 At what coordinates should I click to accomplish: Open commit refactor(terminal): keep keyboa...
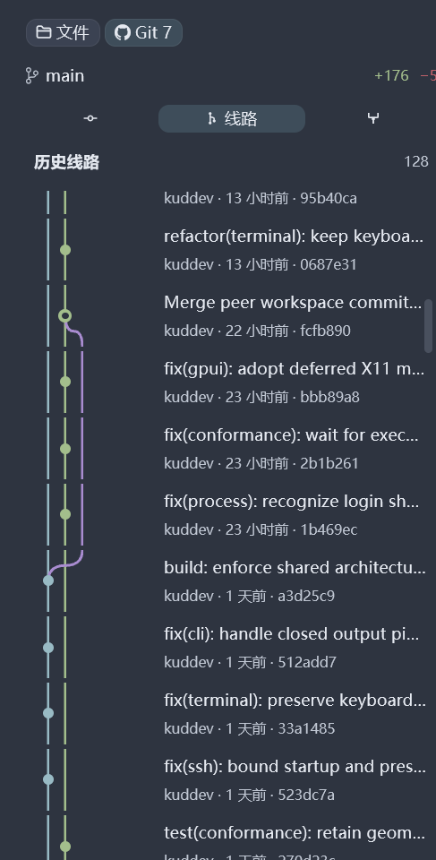coord(294,250)
